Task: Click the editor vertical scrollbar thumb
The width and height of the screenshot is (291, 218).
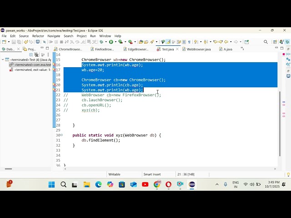Action: click(x=280, y=124)
